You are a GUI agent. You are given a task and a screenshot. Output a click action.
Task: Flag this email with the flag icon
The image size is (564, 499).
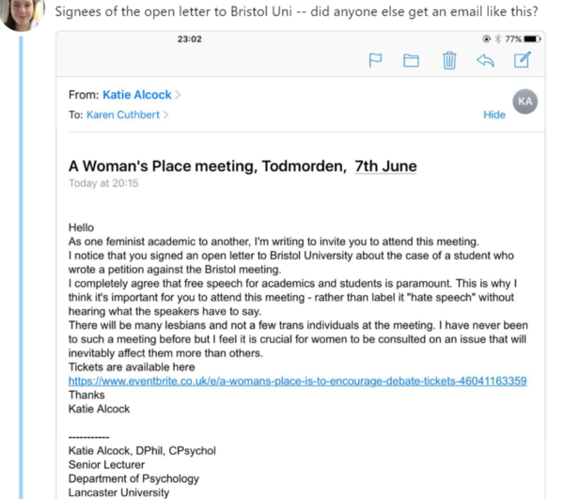point(374,62)
